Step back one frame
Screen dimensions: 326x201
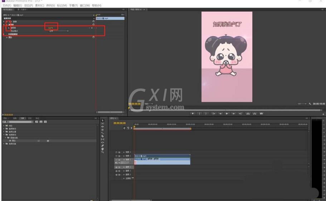[x=220, y=114]
